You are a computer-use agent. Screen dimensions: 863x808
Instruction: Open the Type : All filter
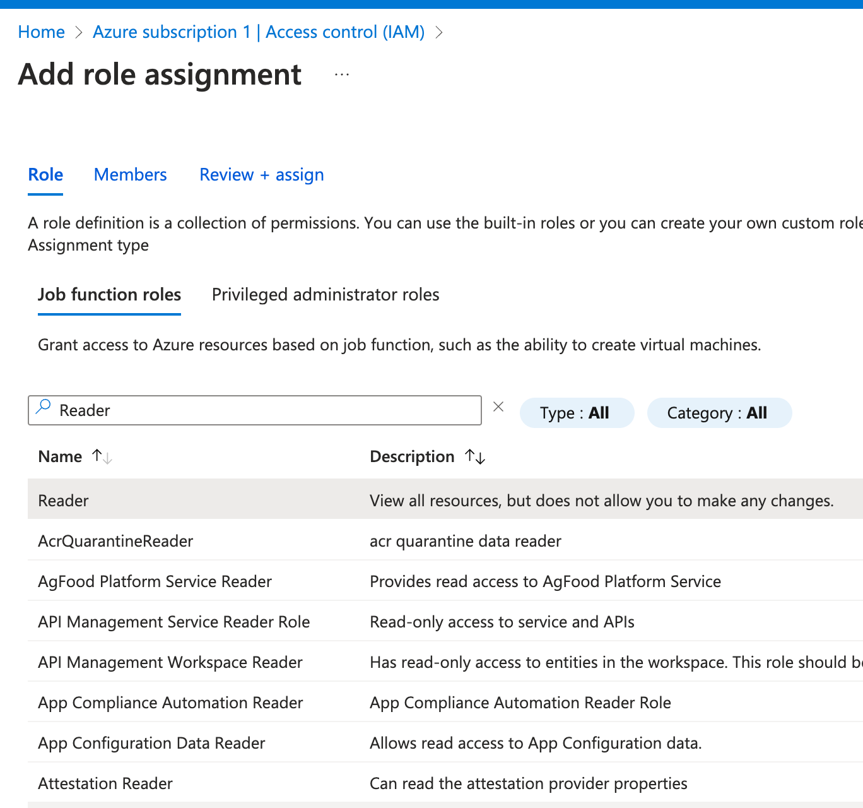pos(577,413)
